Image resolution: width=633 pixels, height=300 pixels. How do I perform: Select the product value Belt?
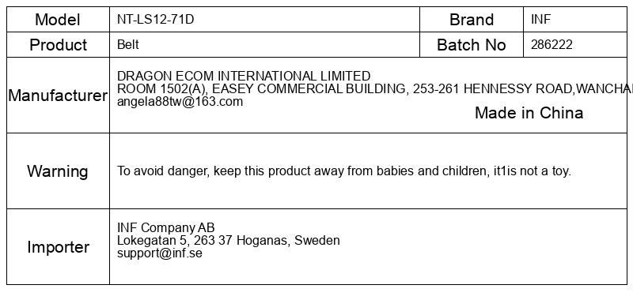(128, 44)
